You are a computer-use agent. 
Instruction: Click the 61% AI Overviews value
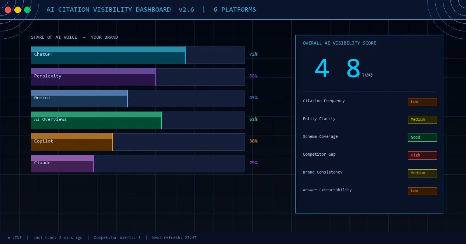click(253, 119)
